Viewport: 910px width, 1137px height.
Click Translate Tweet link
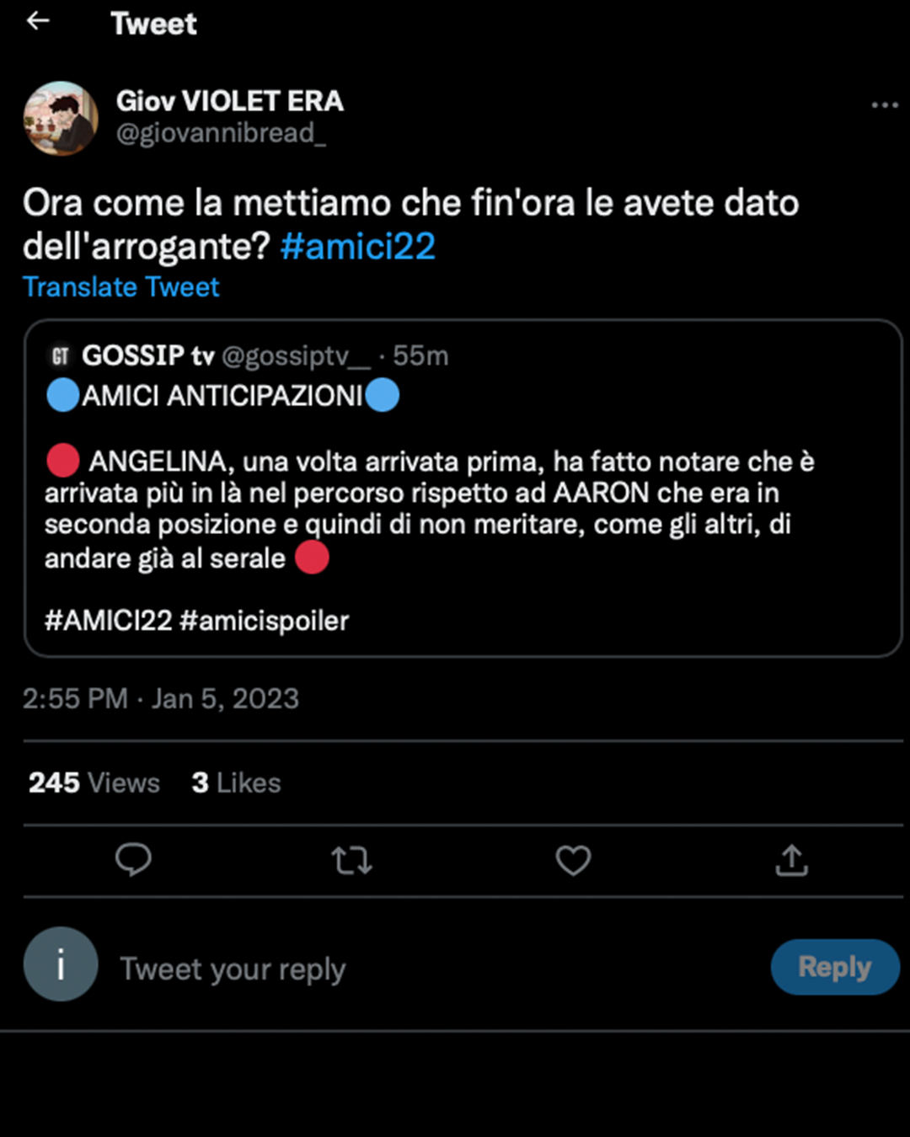(x=121, y=287)
